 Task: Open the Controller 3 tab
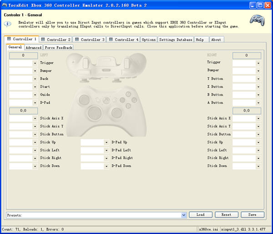[x=90, y=39]
